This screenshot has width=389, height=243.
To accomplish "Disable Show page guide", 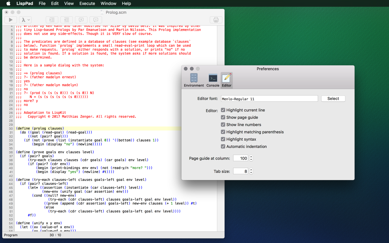I will [x=223, y=117].
